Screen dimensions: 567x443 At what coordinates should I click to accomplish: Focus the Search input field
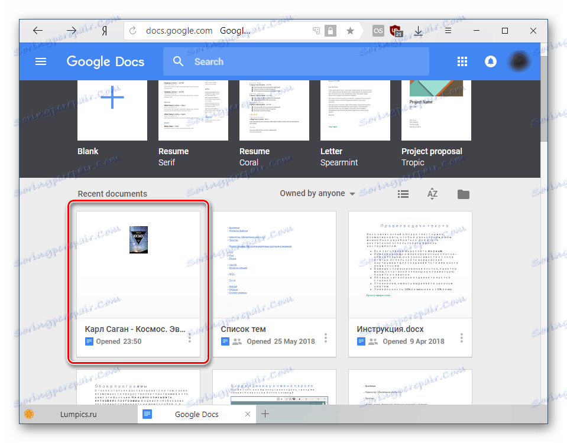[296, 61]
